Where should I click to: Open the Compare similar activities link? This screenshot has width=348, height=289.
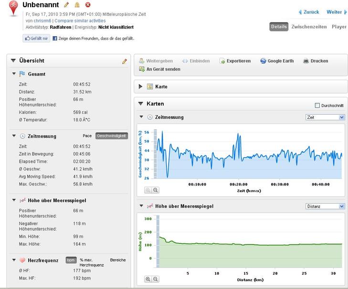pos(80,21)
